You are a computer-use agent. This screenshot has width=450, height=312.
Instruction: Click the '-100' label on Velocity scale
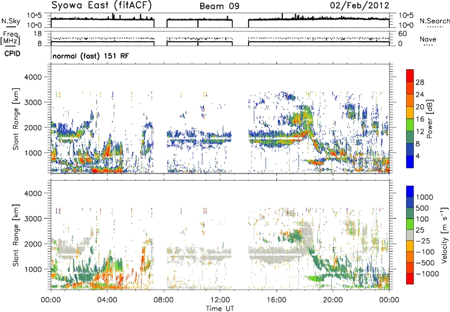click(425, 252)
